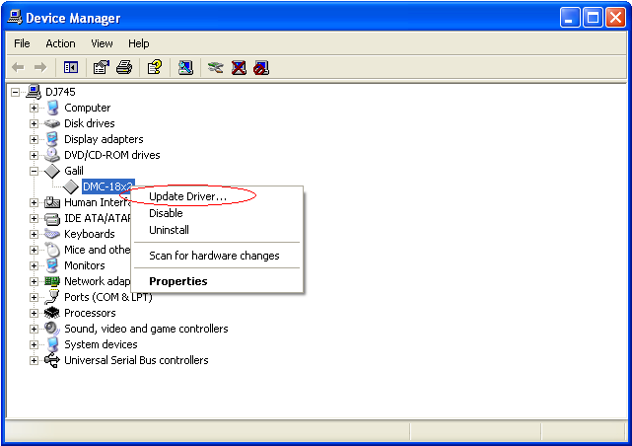Expand the Keyboards category

coord(34,234)
